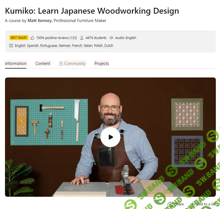Click the plus icon for Add to a list
Image resolution: width=220 pixels, height=209 pixels.
pyautogui.click(x=193, y=204)
